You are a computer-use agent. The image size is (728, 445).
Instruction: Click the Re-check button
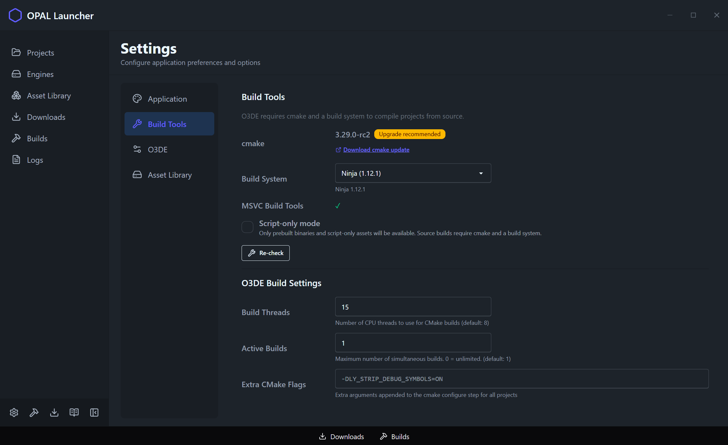coord(266,253)
